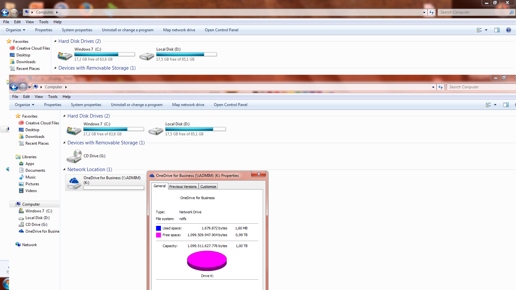Click Uninstall or change a program in background window

coord(128,30)
